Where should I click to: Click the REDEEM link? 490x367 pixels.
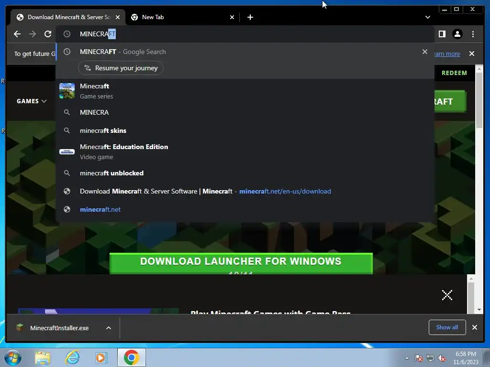click(x=454, y=73)
